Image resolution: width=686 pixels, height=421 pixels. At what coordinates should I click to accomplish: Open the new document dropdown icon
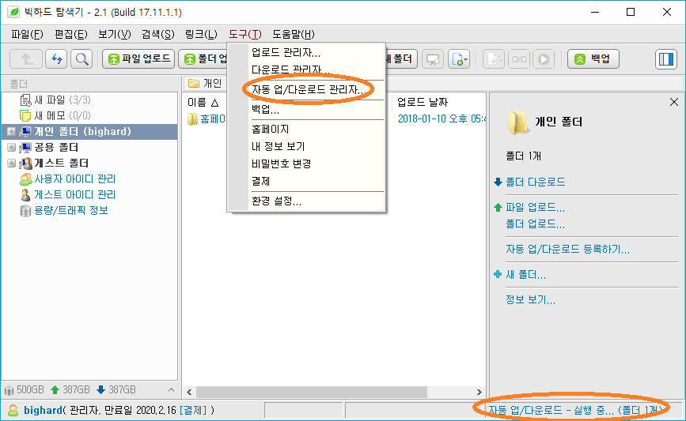click(459, 59)
